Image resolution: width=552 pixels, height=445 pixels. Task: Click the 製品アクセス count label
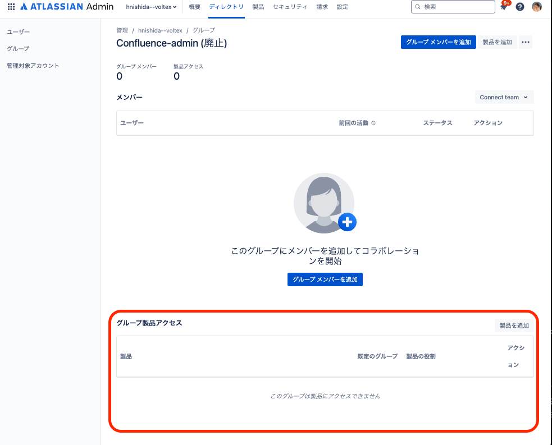[x=188, y=66]
